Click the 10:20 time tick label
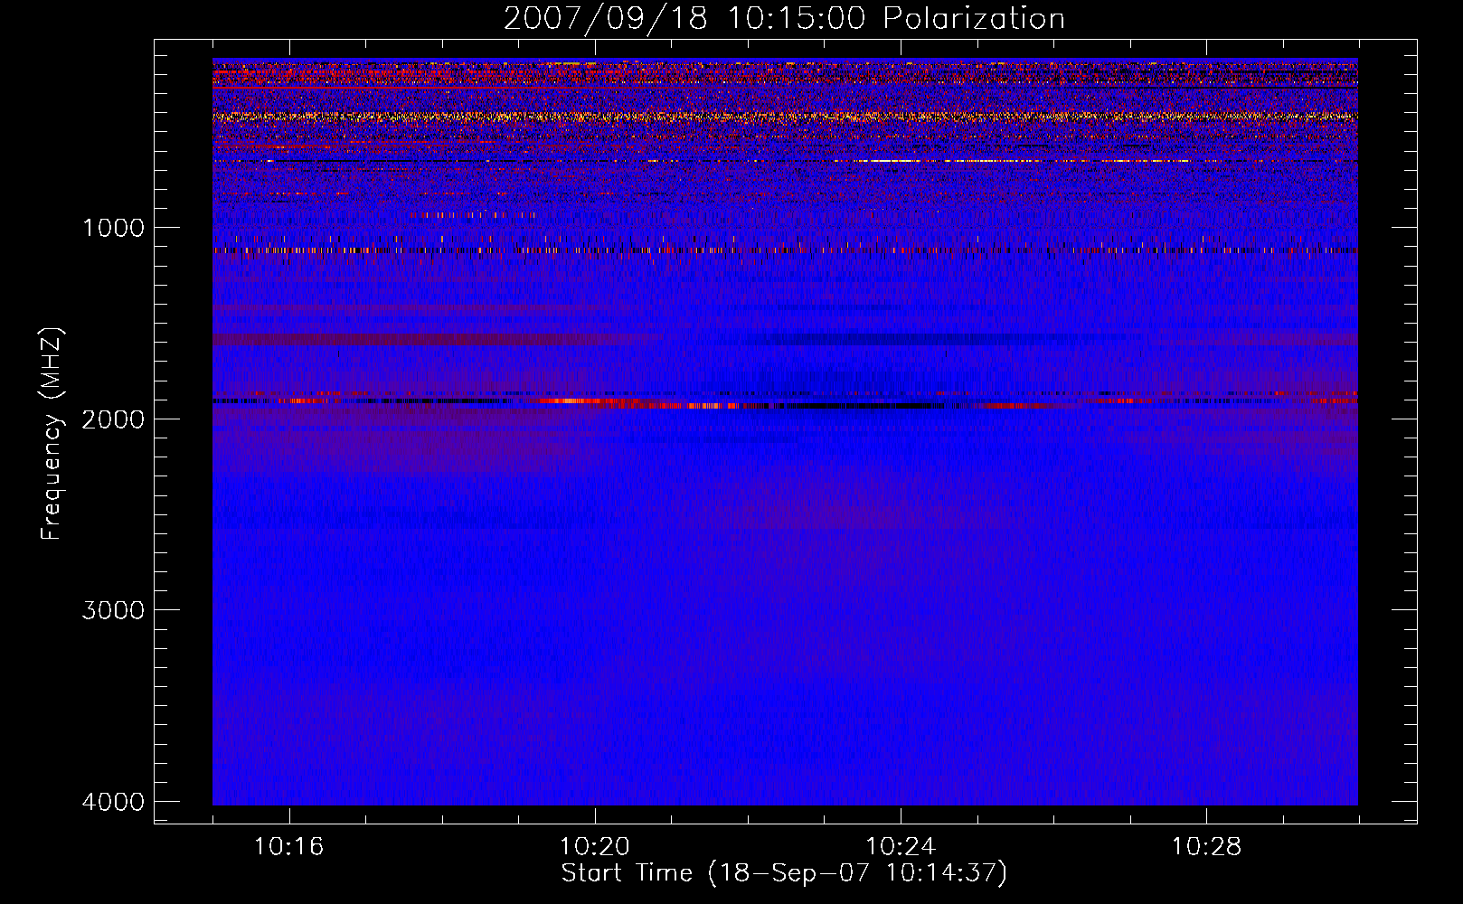Screen dimensions: 1463x904 pyautogui.click(x=595, y=847)
